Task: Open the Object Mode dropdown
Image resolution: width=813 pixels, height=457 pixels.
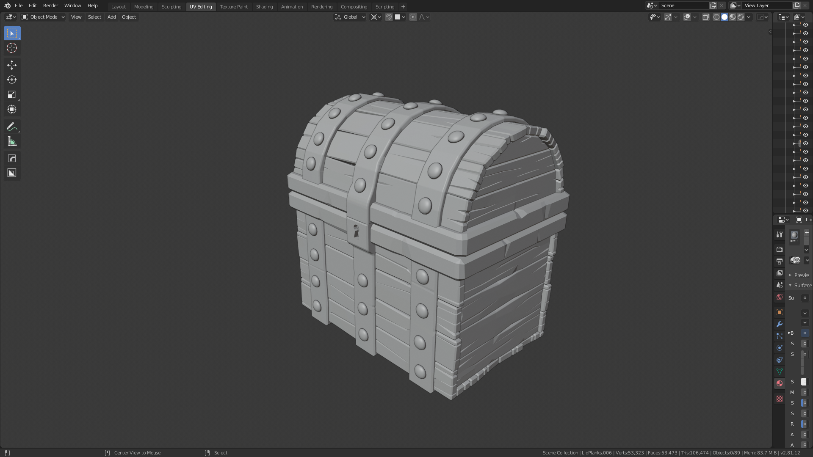Action: click(43, 17)
